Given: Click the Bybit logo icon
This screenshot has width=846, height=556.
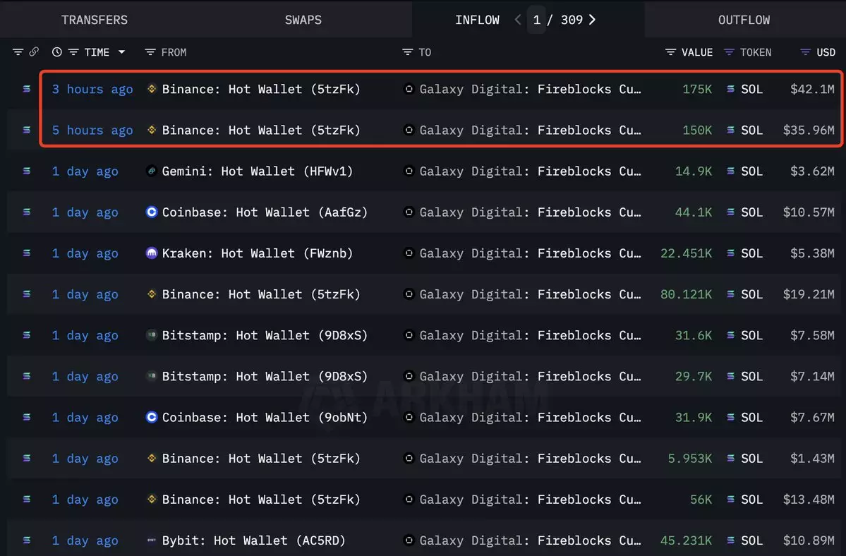Looking at the screenshot, I should [x=152, y=540].
